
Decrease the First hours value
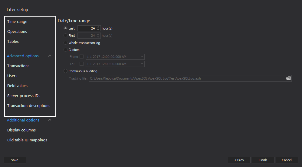click(98, 37)
